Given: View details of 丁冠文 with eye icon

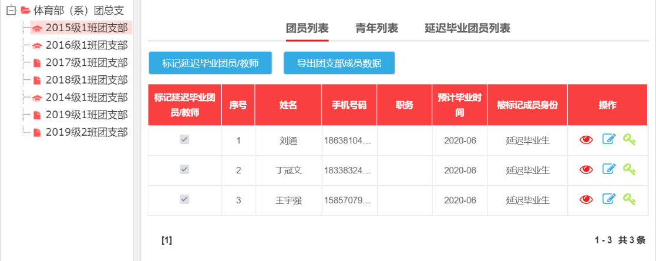Looking at the screenshot, I should coord(586,170).
